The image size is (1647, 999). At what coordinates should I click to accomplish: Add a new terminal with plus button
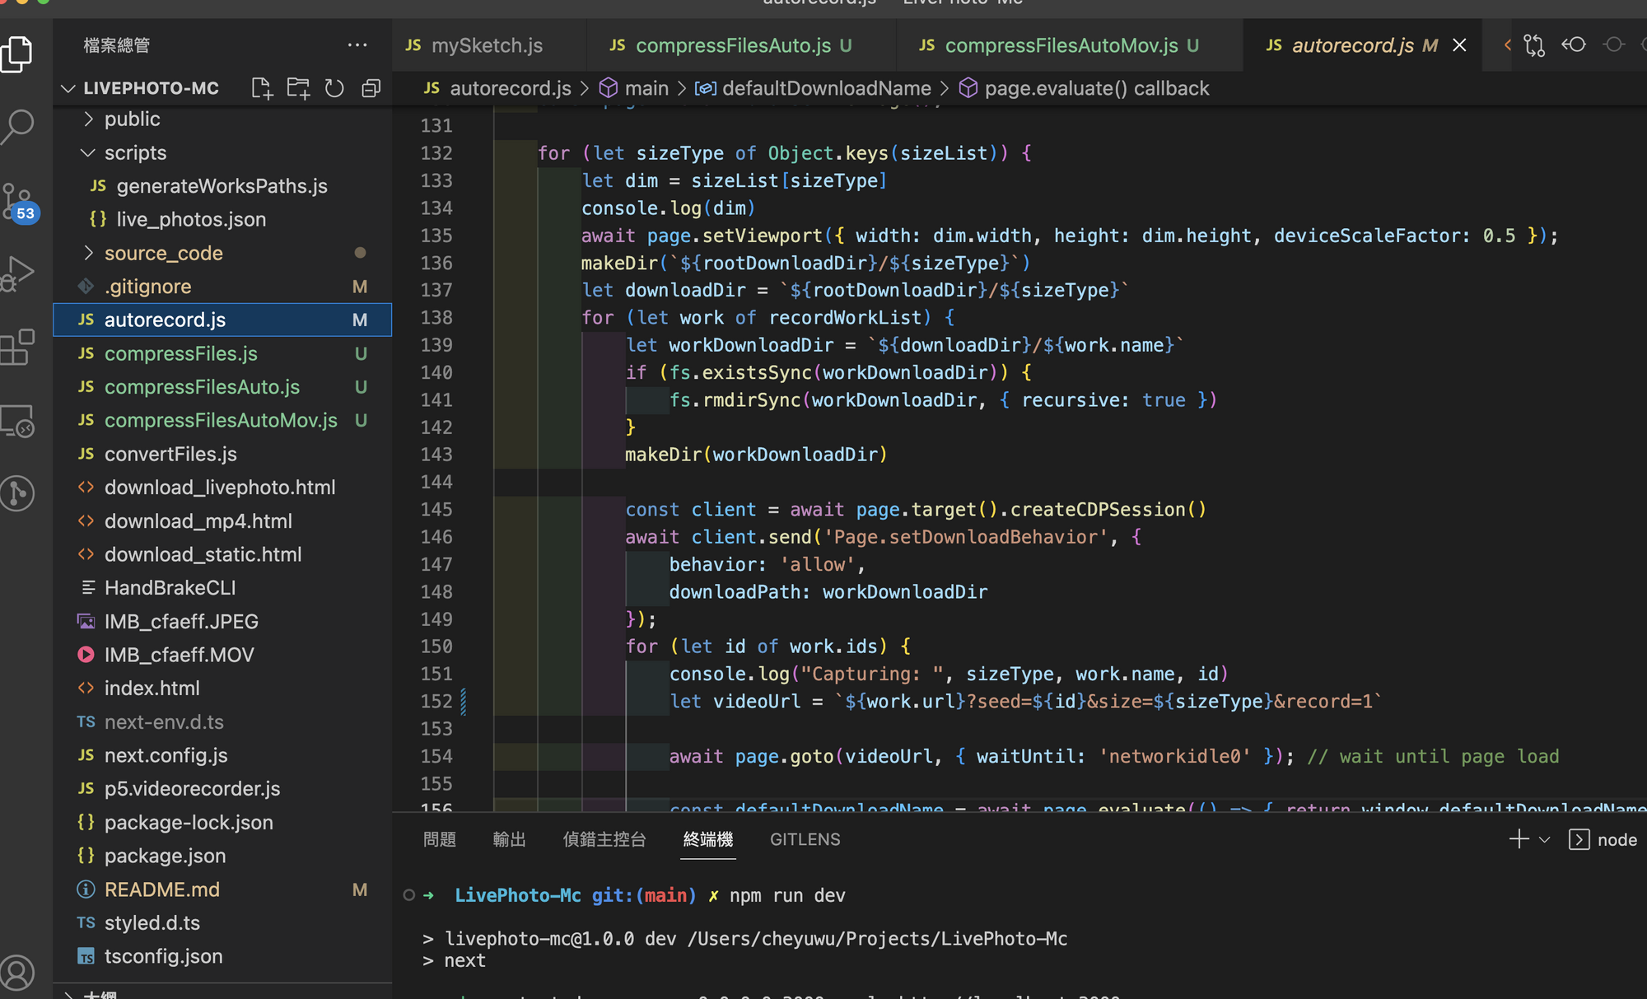1519,839
